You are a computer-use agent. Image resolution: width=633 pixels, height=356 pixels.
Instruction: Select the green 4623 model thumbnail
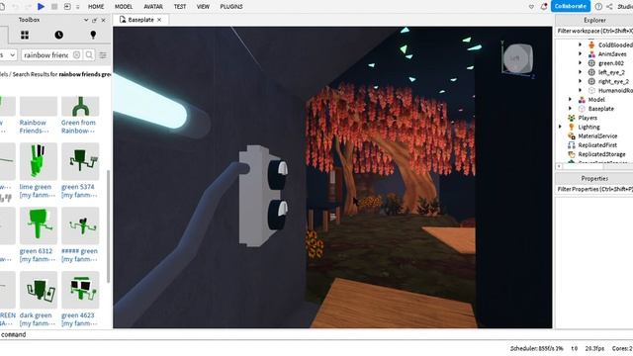point(80,290)
